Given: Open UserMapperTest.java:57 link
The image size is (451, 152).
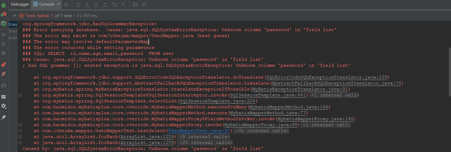Looking at the screenshot, I should [x=200, y=131].
